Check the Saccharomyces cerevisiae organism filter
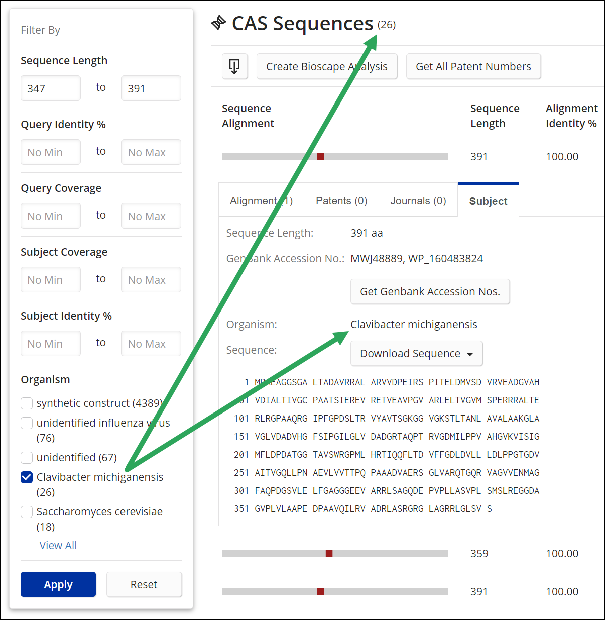This screenshot has height=620, width=605. click(x=27, y=512)
